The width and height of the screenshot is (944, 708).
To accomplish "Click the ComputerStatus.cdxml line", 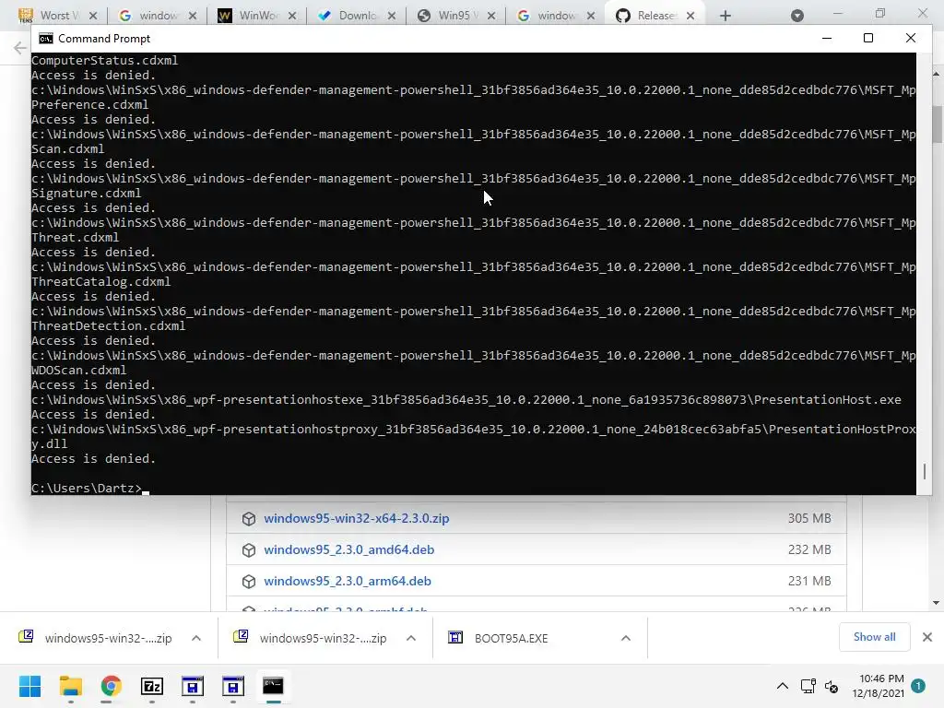I will (x=105, y=60).
